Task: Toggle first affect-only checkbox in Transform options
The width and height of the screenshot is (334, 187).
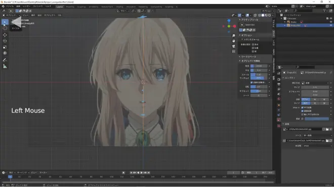Action: (x=253, y=44)
